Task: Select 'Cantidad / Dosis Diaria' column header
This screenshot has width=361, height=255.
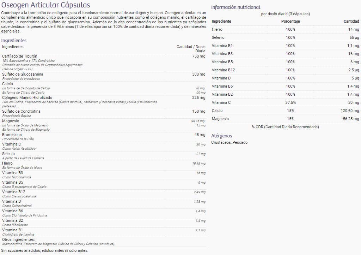Action: coord(191,49)
